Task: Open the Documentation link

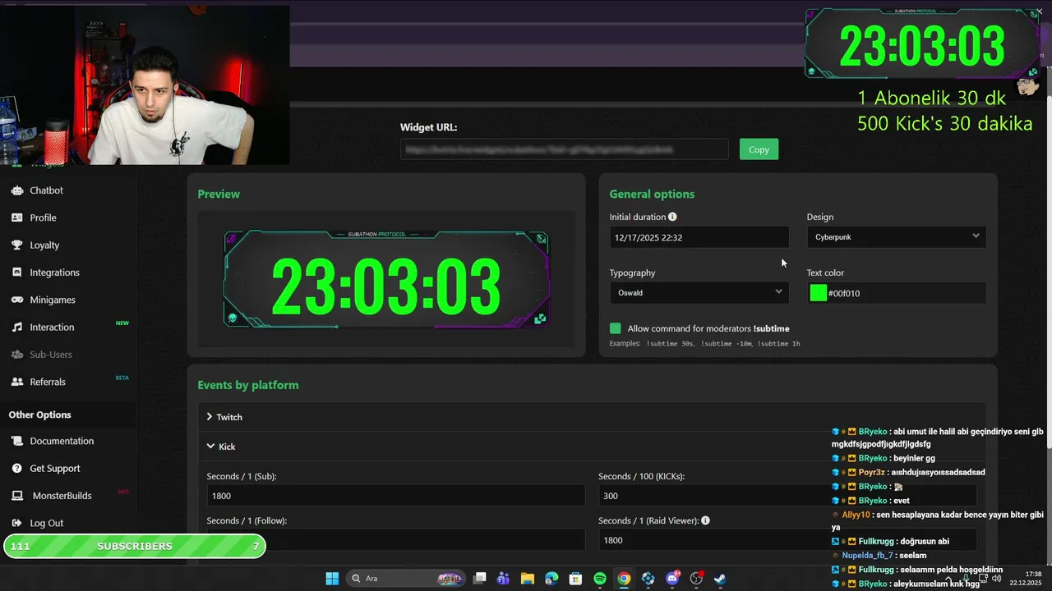Action: coord(62,441)
